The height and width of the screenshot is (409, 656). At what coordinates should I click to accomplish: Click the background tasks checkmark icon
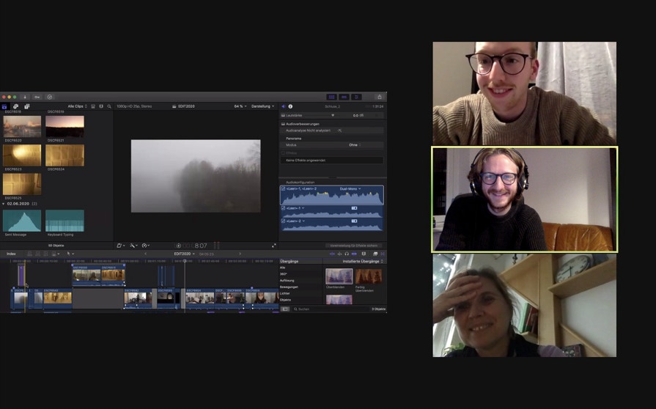[x=50, y=97]
